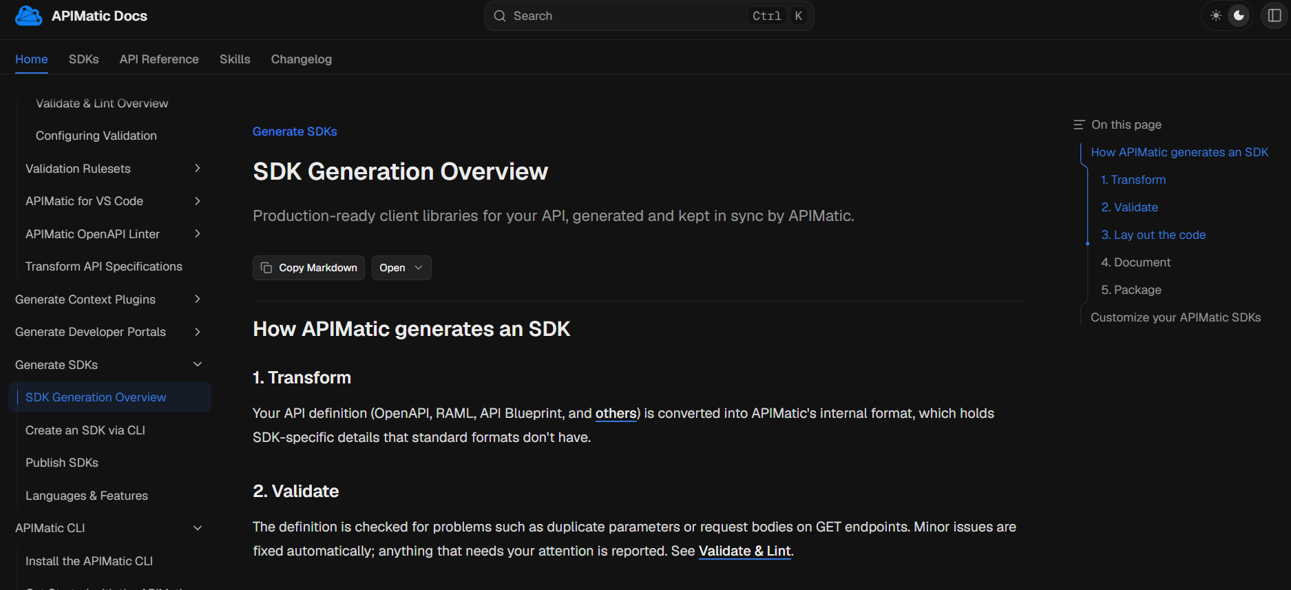Jump to '5. Package' in page outline
The height and width of the screenshot is (590, 1291).
pyautogui.click(x=1131, y=290)
